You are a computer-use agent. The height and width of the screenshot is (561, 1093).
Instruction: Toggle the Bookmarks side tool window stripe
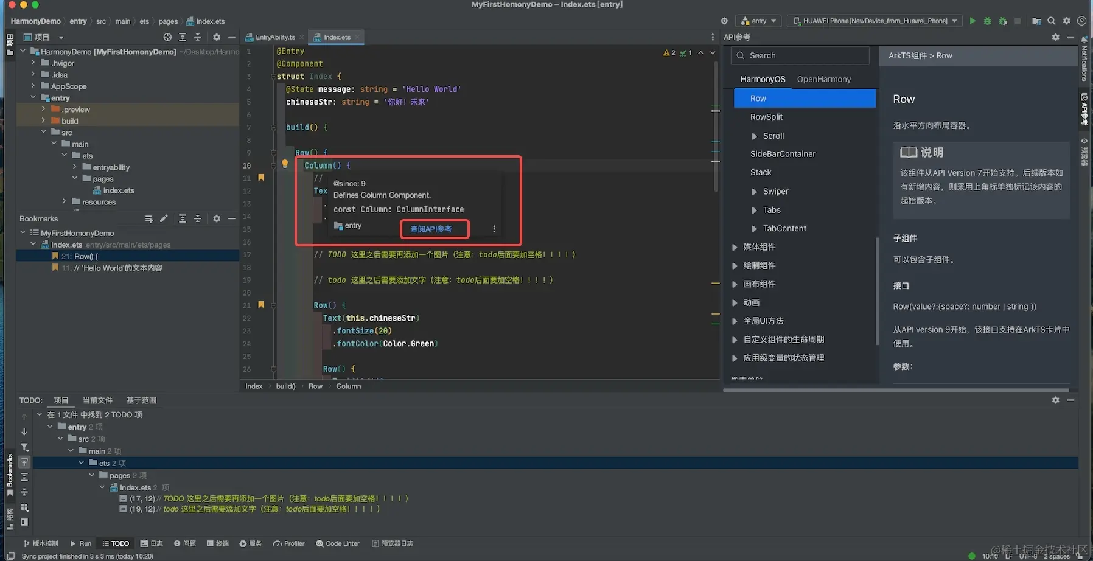coord(10,475)
